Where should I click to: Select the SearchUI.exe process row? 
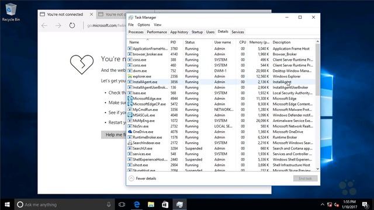(x=221, y=148)
